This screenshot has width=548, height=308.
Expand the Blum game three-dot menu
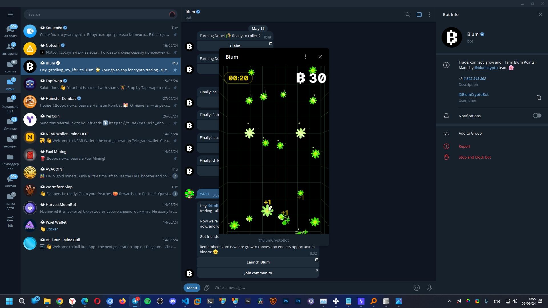click(305, 57)
